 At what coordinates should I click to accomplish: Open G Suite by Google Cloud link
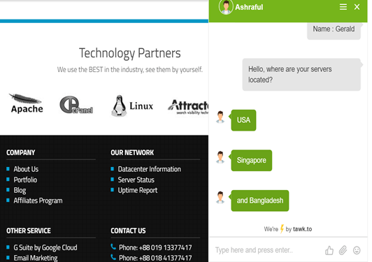(45, 247)
